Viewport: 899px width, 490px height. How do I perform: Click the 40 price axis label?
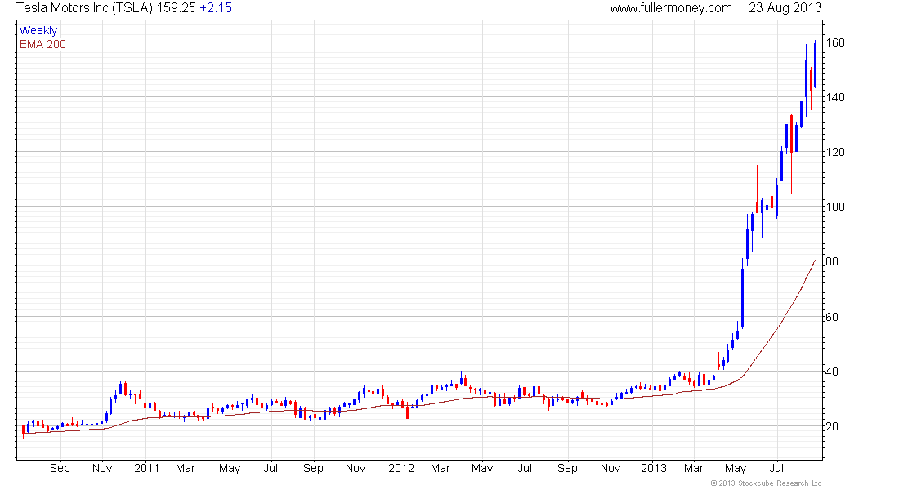831,372
